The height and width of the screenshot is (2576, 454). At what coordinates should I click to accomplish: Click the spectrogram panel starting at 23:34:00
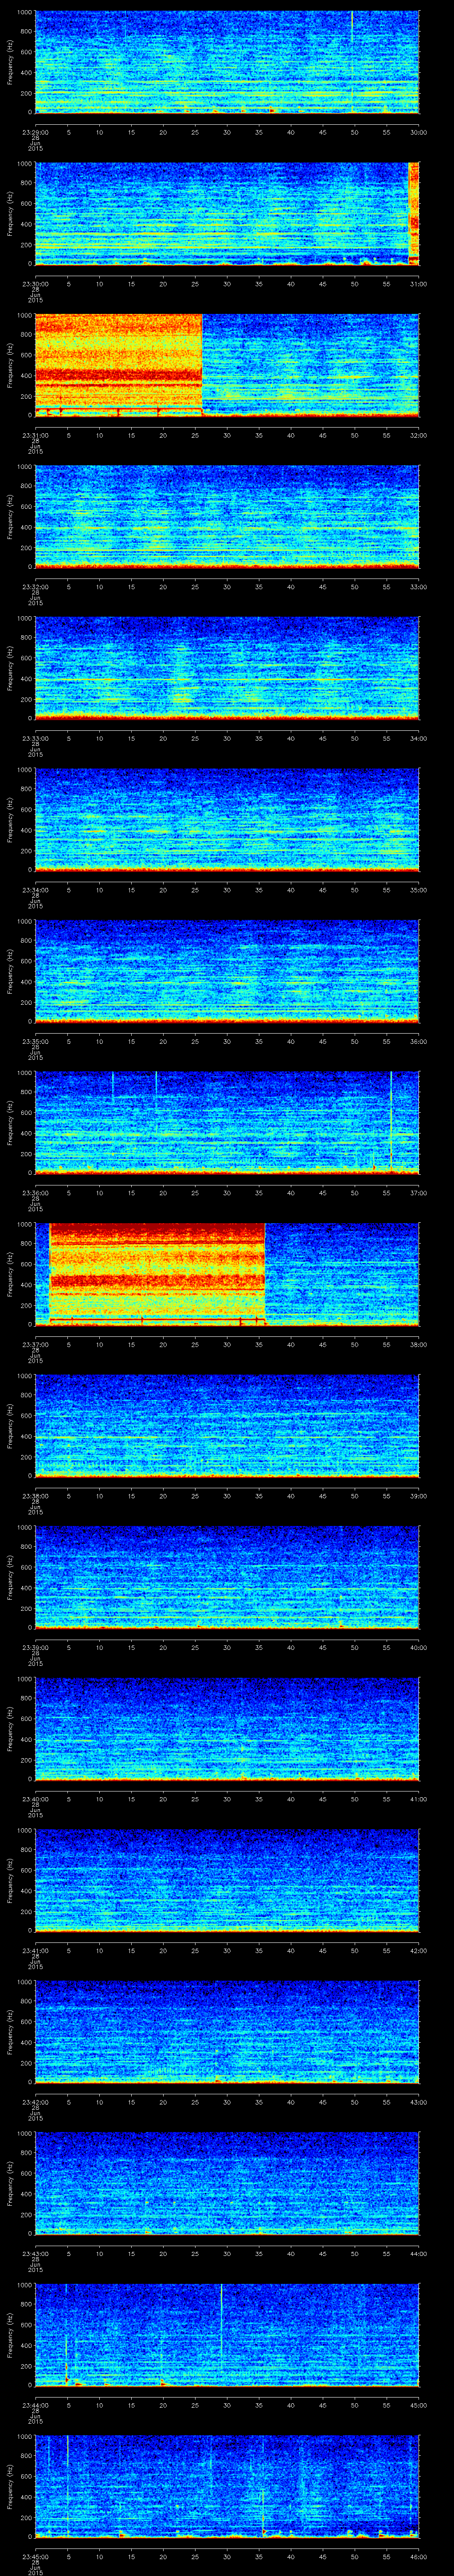pyautogui.click(x=227, y=820)
